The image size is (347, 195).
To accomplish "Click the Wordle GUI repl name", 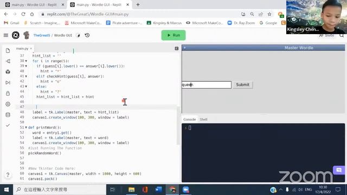I will tap(63, 35).
